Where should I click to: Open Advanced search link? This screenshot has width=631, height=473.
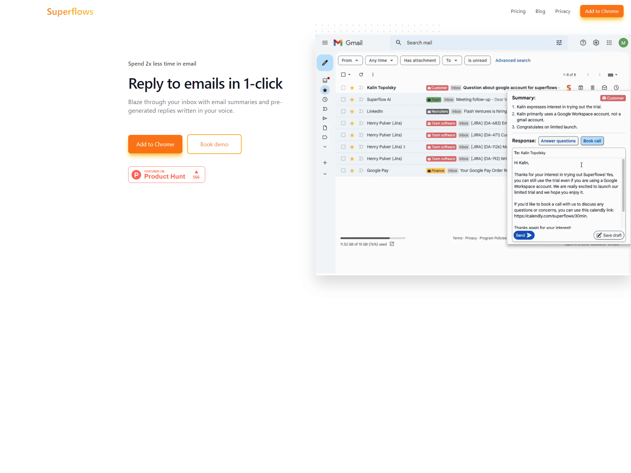click(x=513, y=60)
